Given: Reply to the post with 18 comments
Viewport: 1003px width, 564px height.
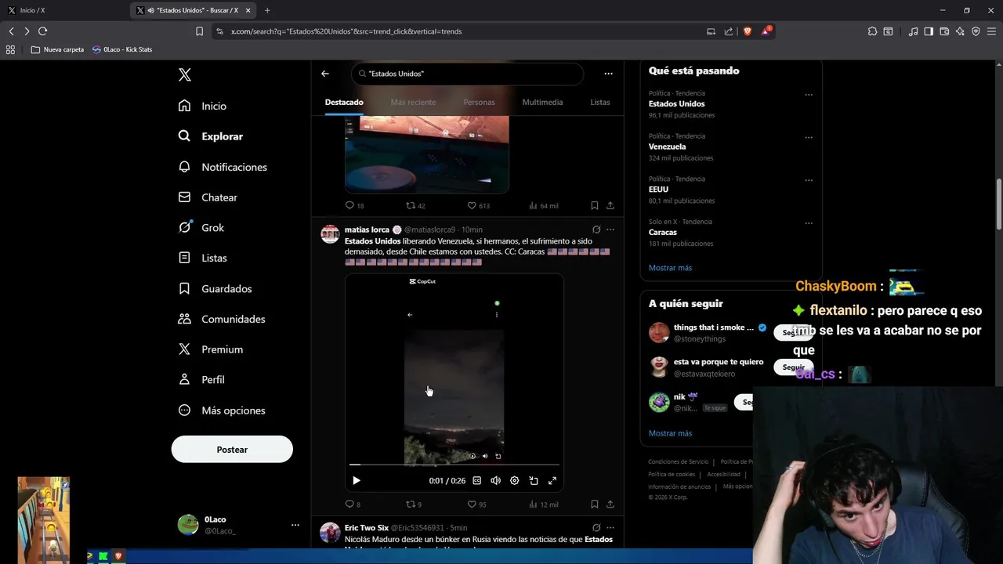Looking at the screenshot, I should click(x=354, y=205).
